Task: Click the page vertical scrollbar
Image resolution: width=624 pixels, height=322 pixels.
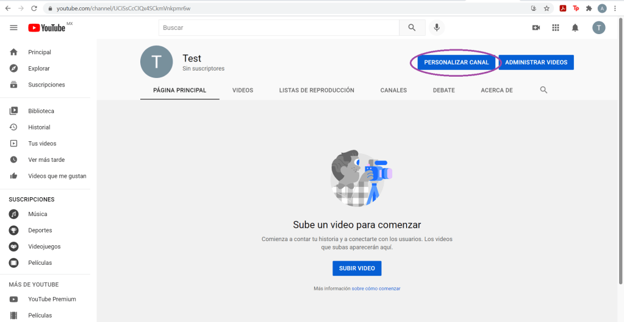Action: coord(621,151)
